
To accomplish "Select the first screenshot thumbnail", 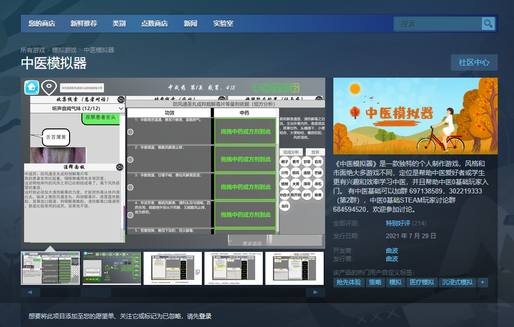I will pos(50,268).
